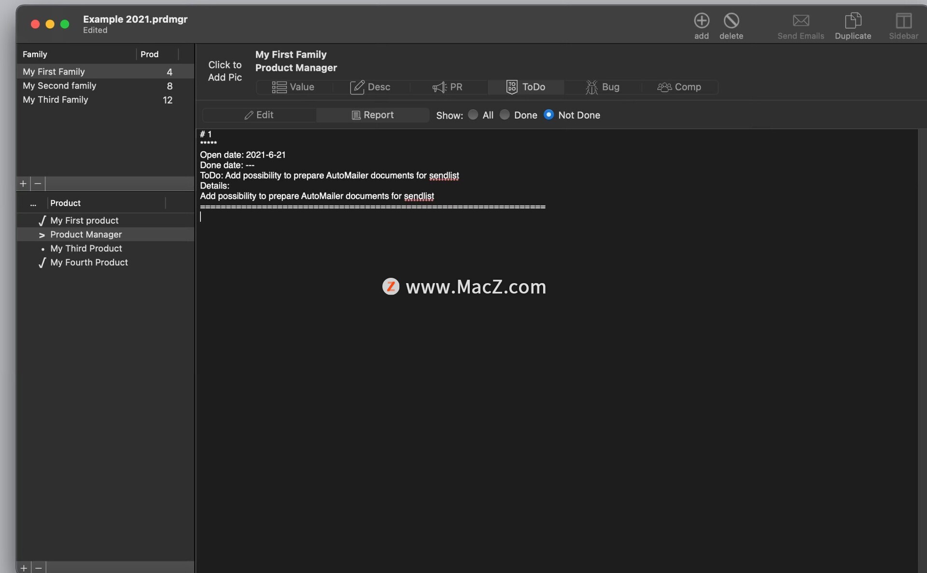Click to Add Pic placeholder
The image size is (927, 573).
tap(225, 71)
